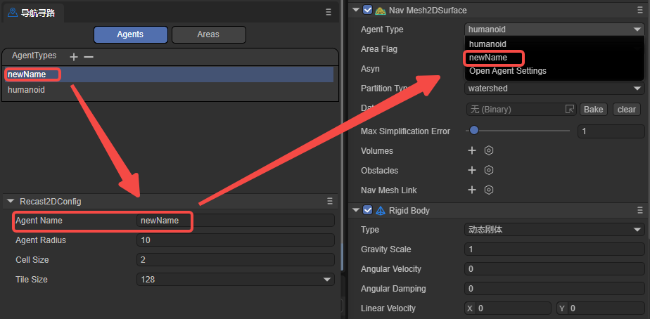
Task: Remove agent type with minus icon
Action: (88, 56)
